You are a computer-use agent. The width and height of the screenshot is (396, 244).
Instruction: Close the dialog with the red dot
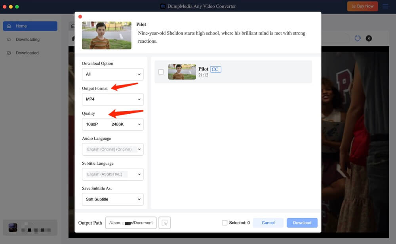pyautogui.click(x=80, y=17)
